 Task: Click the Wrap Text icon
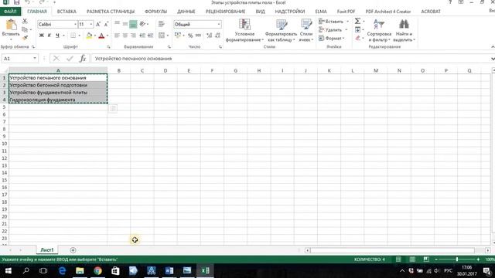click(x=162, y=24)
